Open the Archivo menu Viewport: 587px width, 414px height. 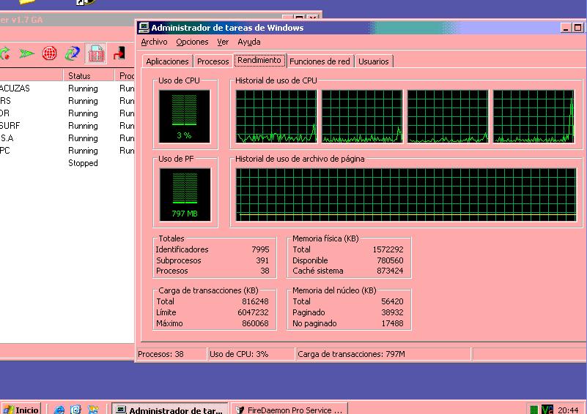154,42
